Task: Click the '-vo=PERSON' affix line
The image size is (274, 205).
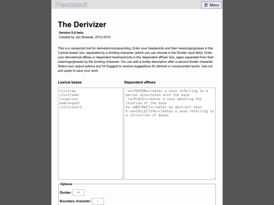Action: click(167, 93)
